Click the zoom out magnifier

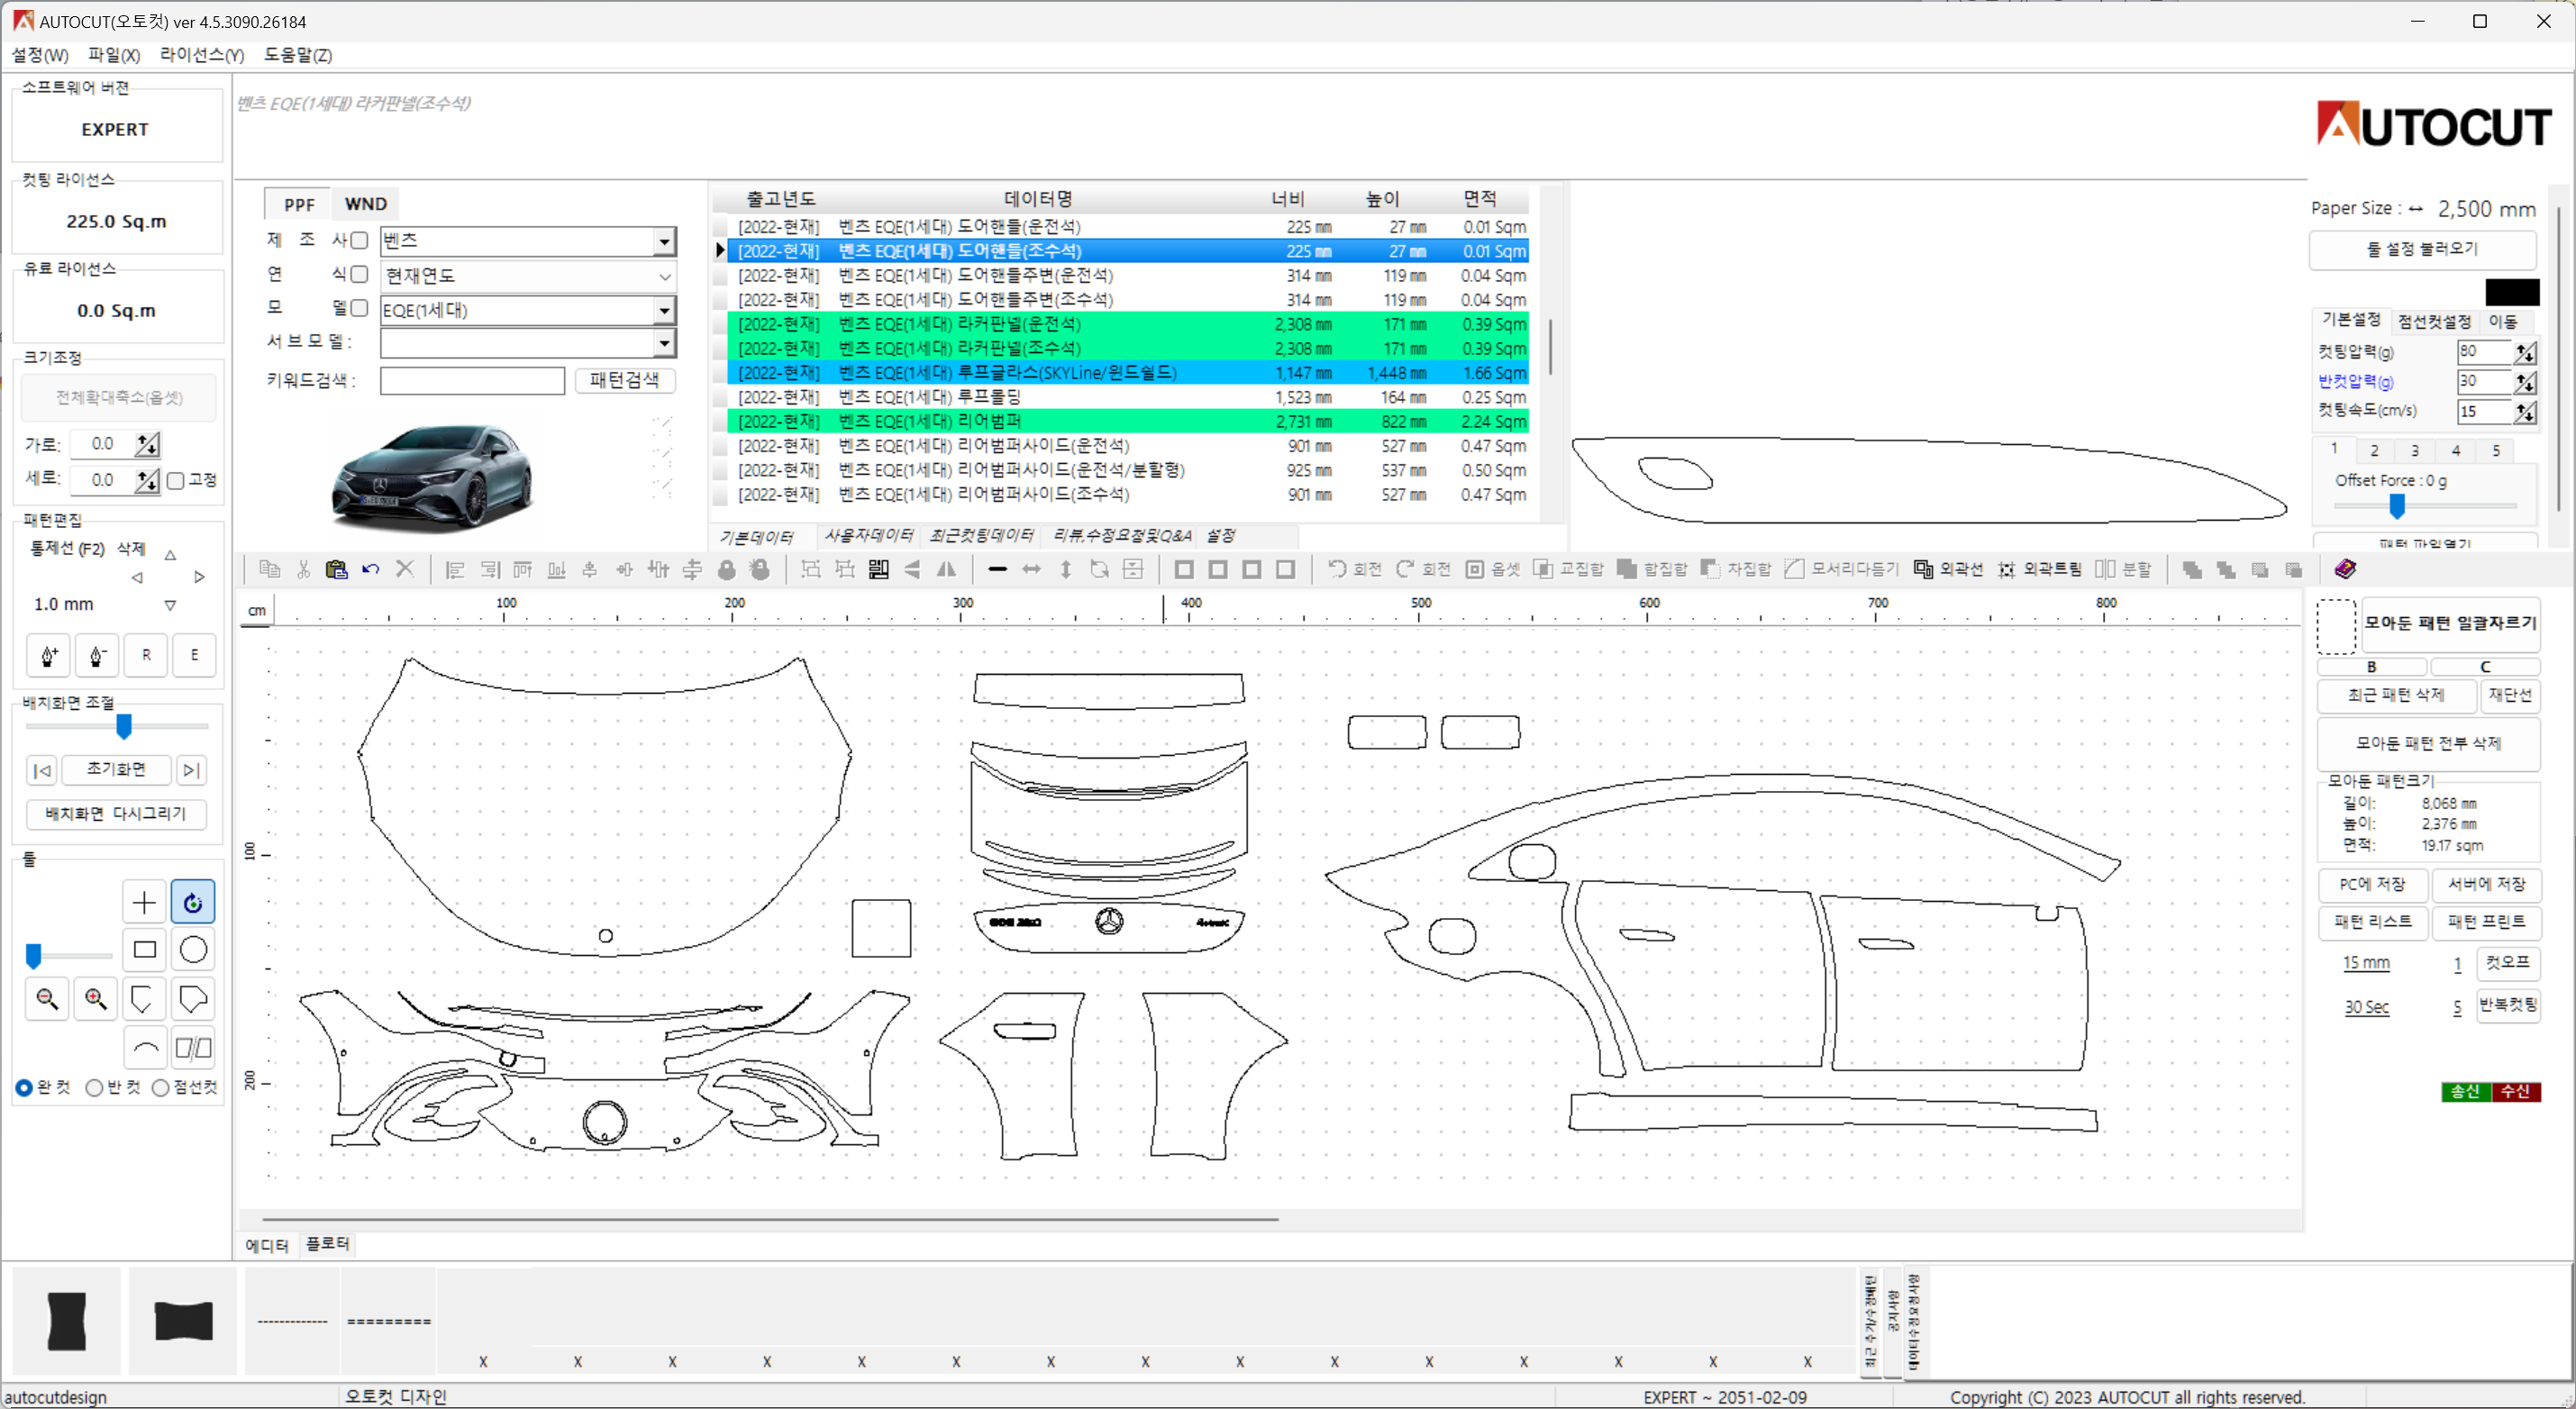click(47, 998)
